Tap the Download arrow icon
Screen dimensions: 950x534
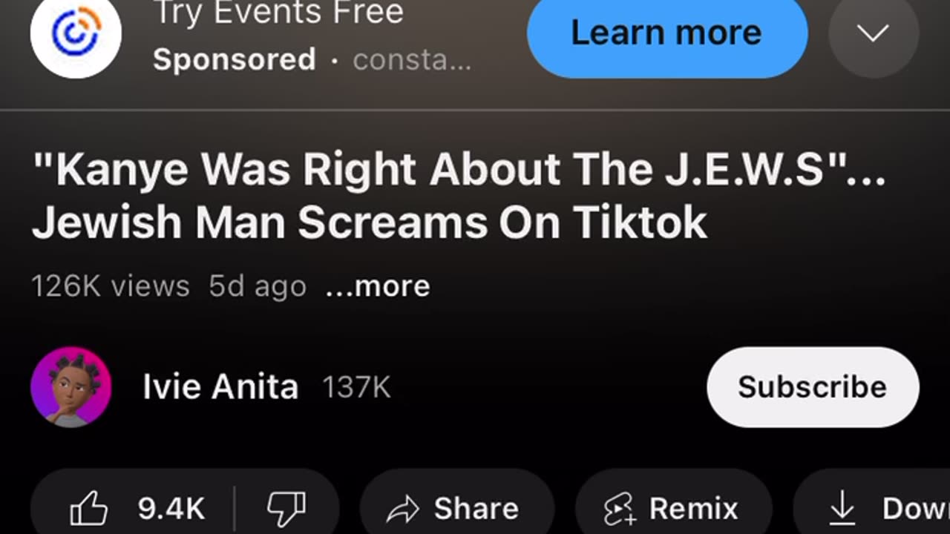pos(842,509)
